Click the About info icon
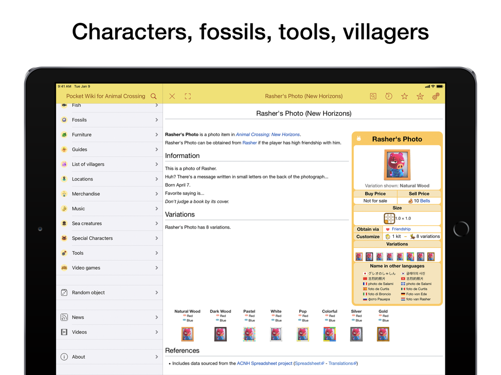Screen dimensions: 501x375 pyautogui.click(x=64, y=357)
